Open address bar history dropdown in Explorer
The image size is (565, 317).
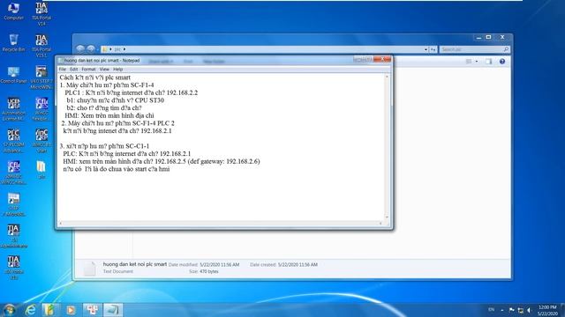tap(426, 49)
